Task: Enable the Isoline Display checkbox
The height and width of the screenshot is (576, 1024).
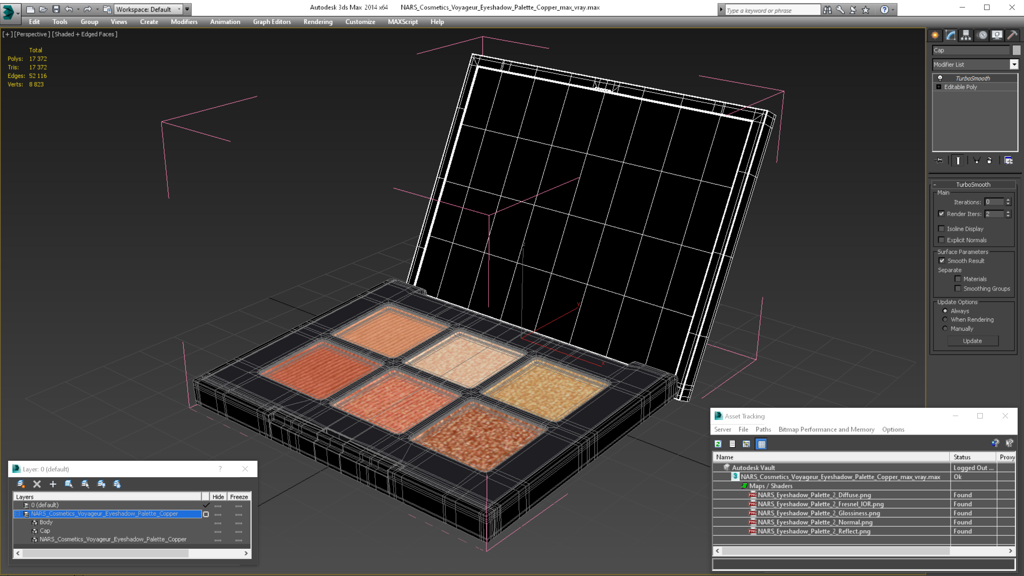Action: [941, 229]
